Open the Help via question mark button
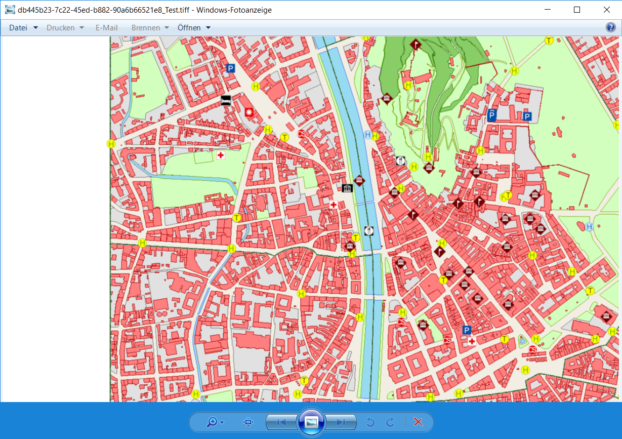Image resolution: width=622 pixels, height=439 pixels. point(611,27)
